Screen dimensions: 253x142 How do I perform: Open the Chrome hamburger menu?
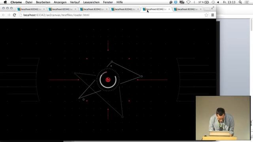213,15
